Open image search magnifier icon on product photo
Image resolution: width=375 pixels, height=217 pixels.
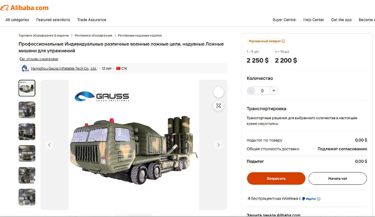(x=218, y=106)
